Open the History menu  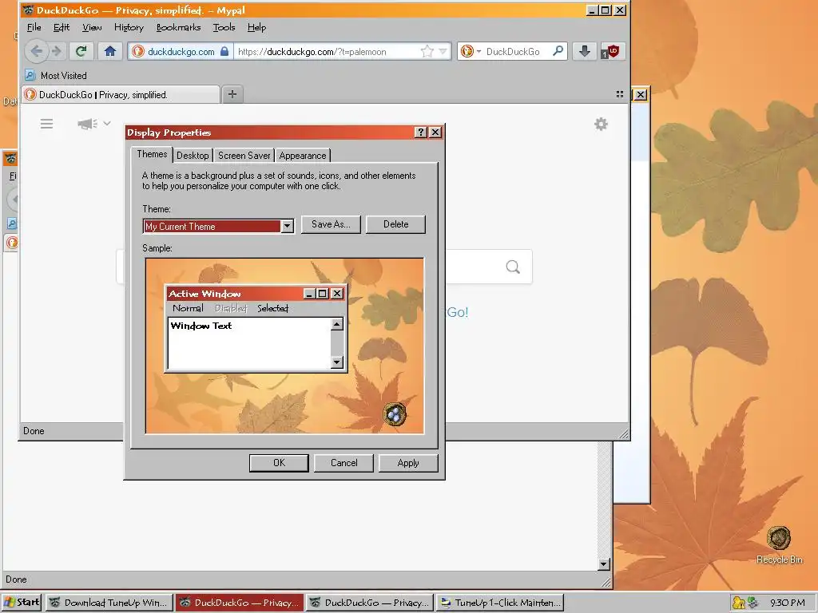129,27
